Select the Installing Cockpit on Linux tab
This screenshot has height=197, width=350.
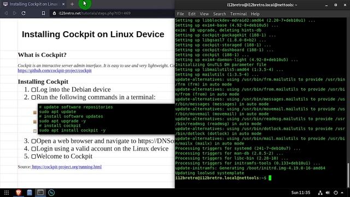(33, 4)
